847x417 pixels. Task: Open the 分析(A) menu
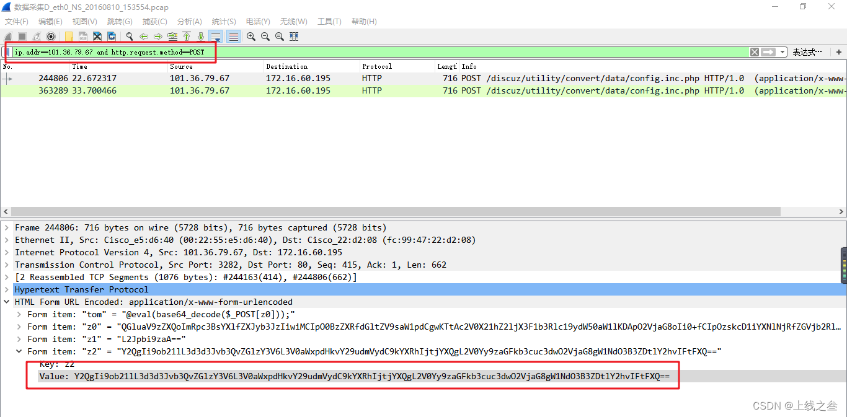click(189, 22)
